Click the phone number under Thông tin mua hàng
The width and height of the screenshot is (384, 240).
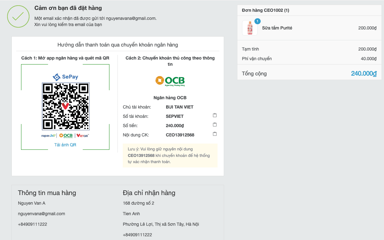[33, 224]
